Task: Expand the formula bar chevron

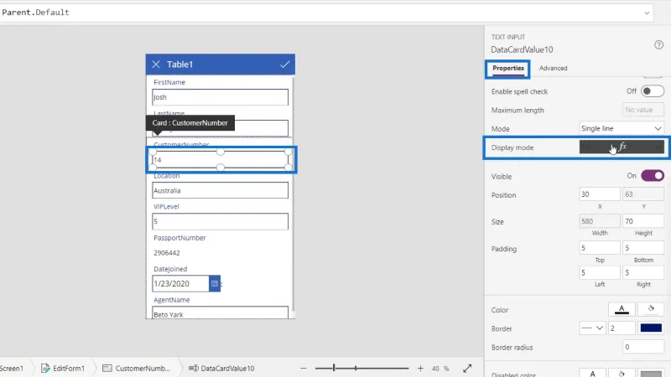Action: pyautogui.click(x=647, y=13)
